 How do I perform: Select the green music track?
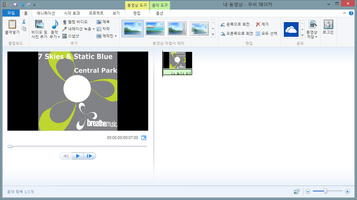click(x=177, y=72)
